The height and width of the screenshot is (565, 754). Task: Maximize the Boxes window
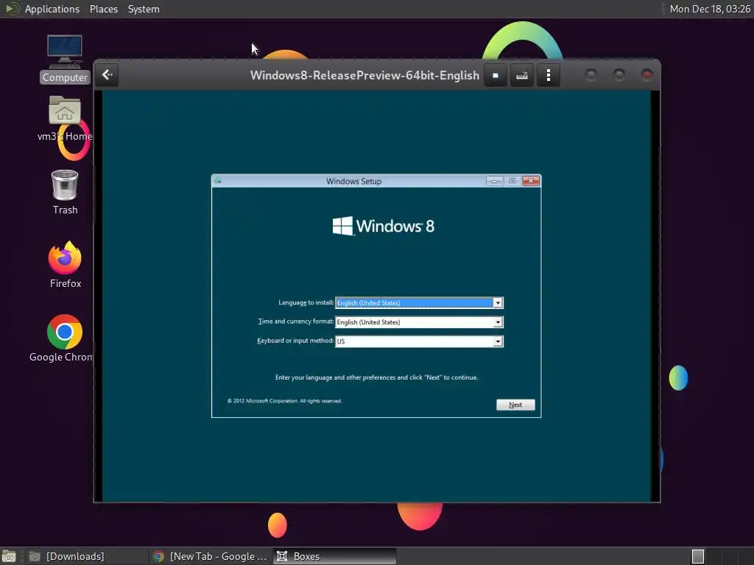pyautogui.click(x=619, y=75)
